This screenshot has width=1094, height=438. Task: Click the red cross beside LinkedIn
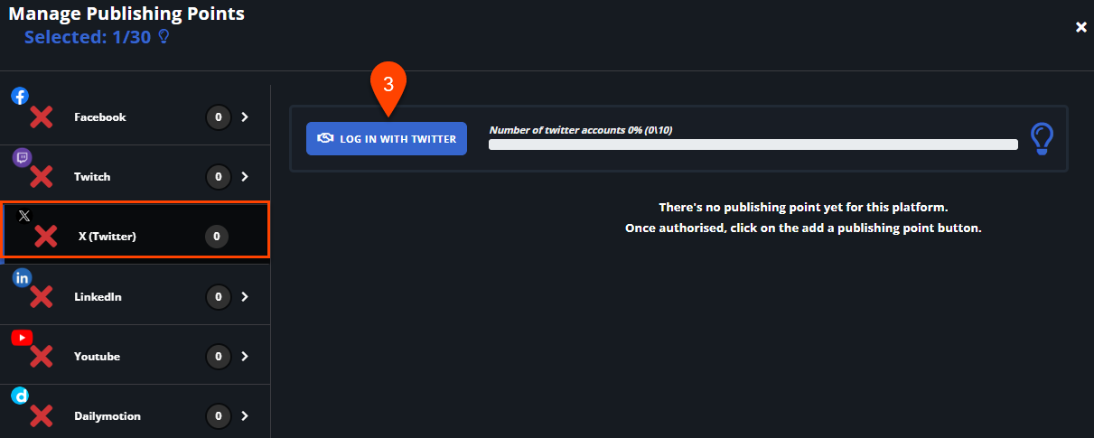click(x=41, y=296)
